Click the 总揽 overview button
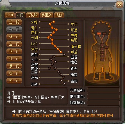 14,22
